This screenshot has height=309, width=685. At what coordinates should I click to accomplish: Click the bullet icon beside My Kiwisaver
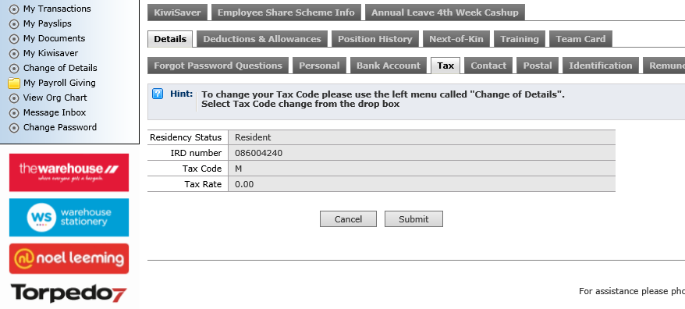pyautogui.click(x=14, y=53)
